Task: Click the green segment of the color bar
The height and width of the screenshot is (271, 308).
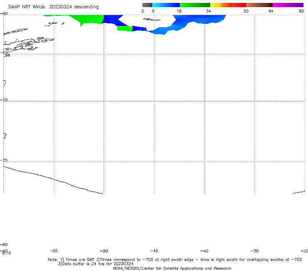Action: click(195, 5)
